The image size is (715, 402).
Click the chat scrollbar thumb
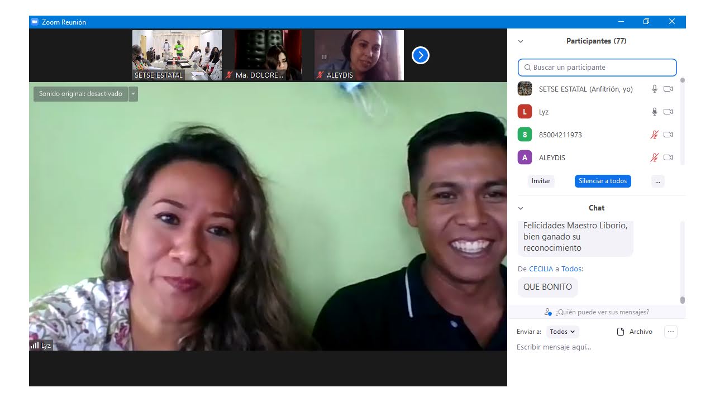pyautogui.click(x=682, y=300)
